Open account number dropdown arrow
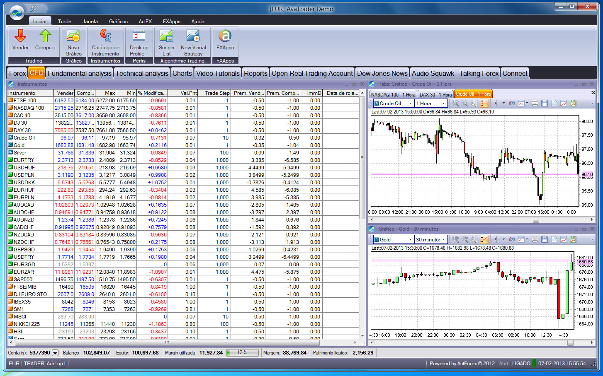The width and height of the screenshot is (603, 376). (55, 353)
